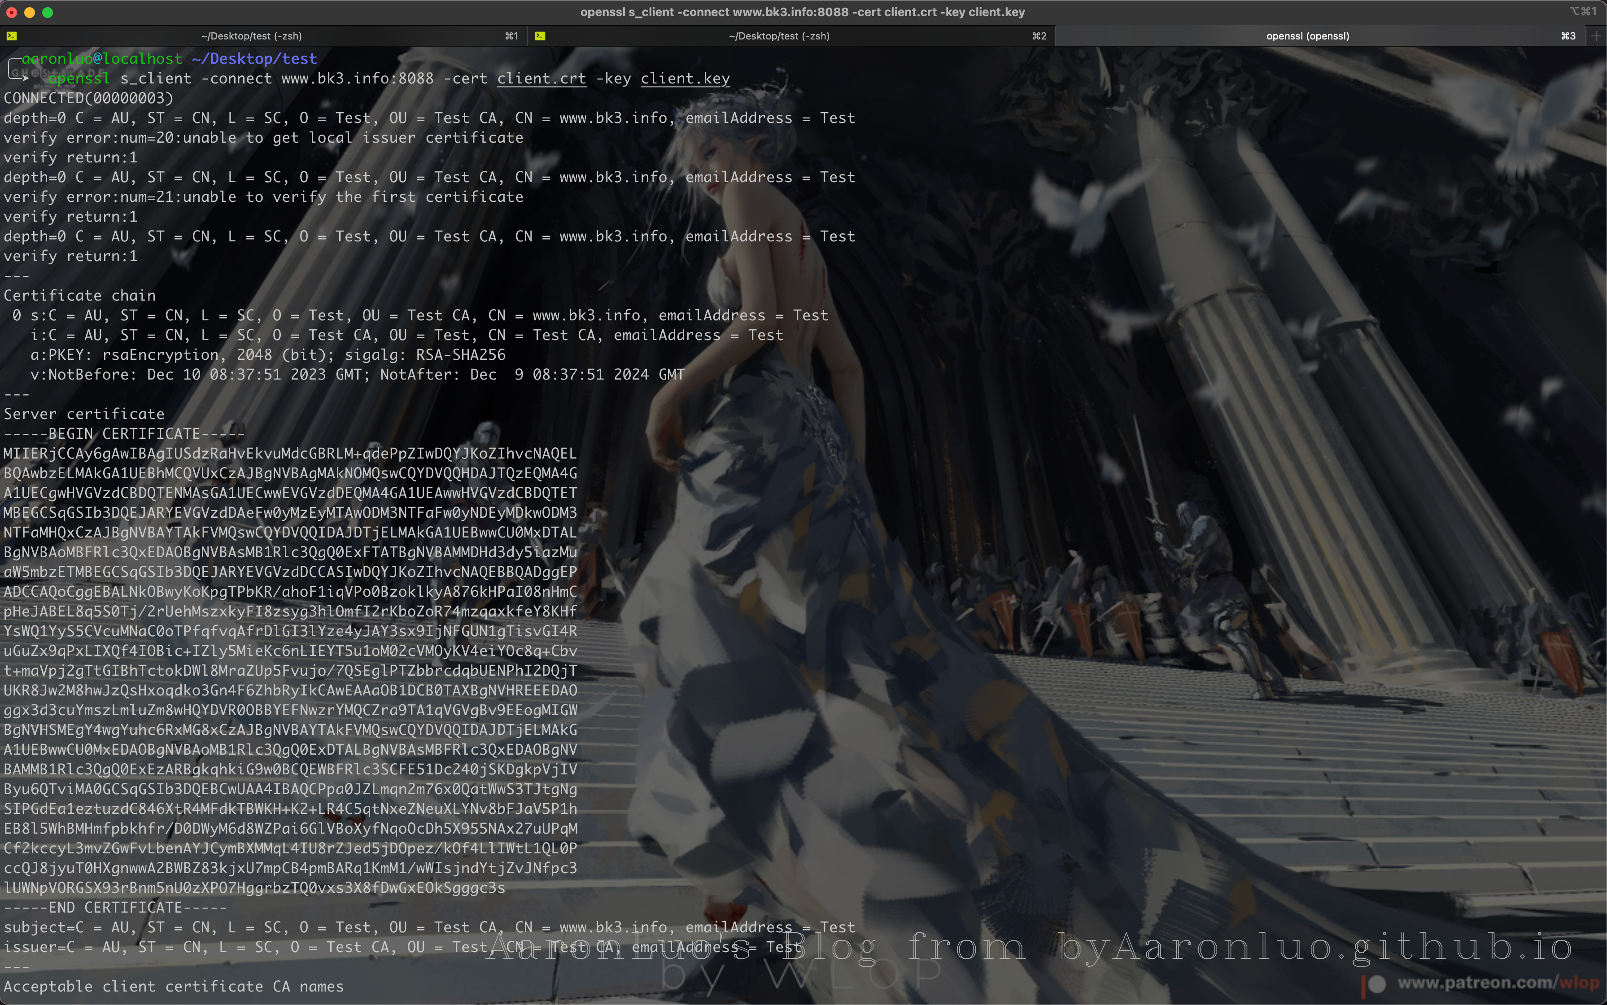Viewport: 1607px width, 1005px height.
Task: Select the openssl (openssl) tab
Action: coord(1307,36)
